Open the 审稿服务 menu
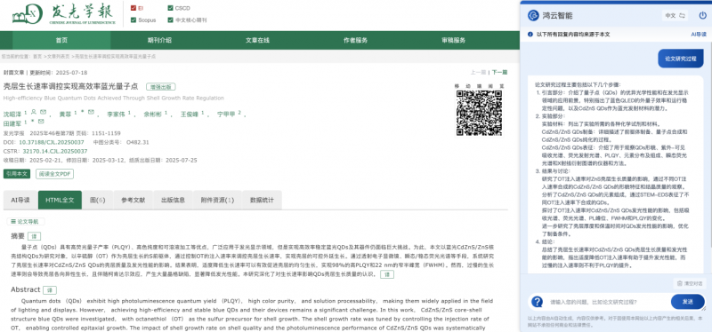This screenshot has height=332, width=712. pyautogui.click(x=454, y=40)
